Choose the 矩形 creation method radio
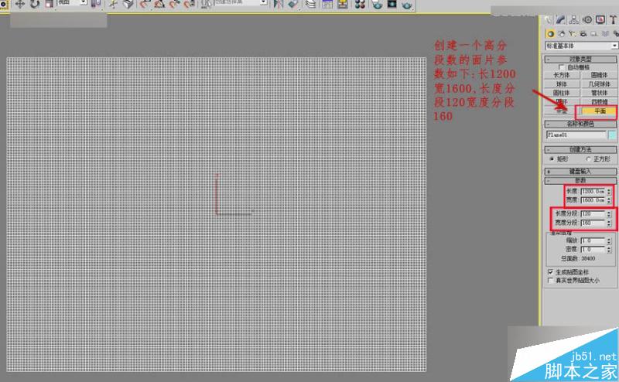The width and height of the screenshot is (619, 382). 552,159
